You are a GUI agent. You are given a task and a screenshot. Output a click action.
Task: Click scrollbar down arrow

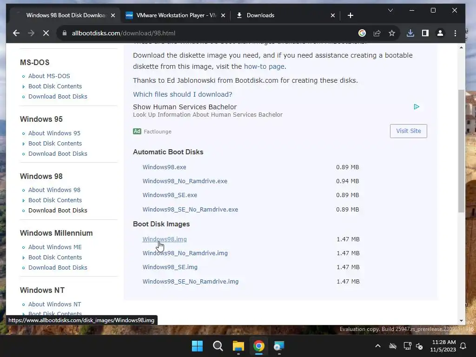(x=461, y=321)
